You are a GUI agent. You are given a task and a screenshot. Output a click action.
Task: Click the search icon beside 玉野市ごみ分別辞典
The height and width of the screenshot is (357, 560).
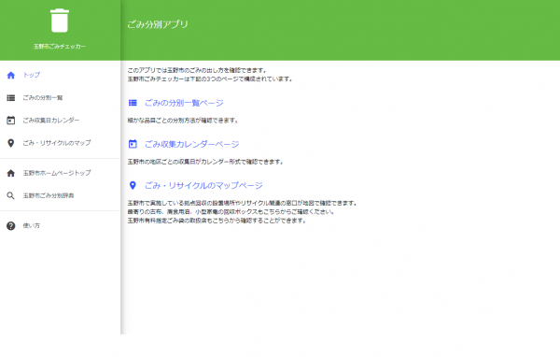point(11,195)
